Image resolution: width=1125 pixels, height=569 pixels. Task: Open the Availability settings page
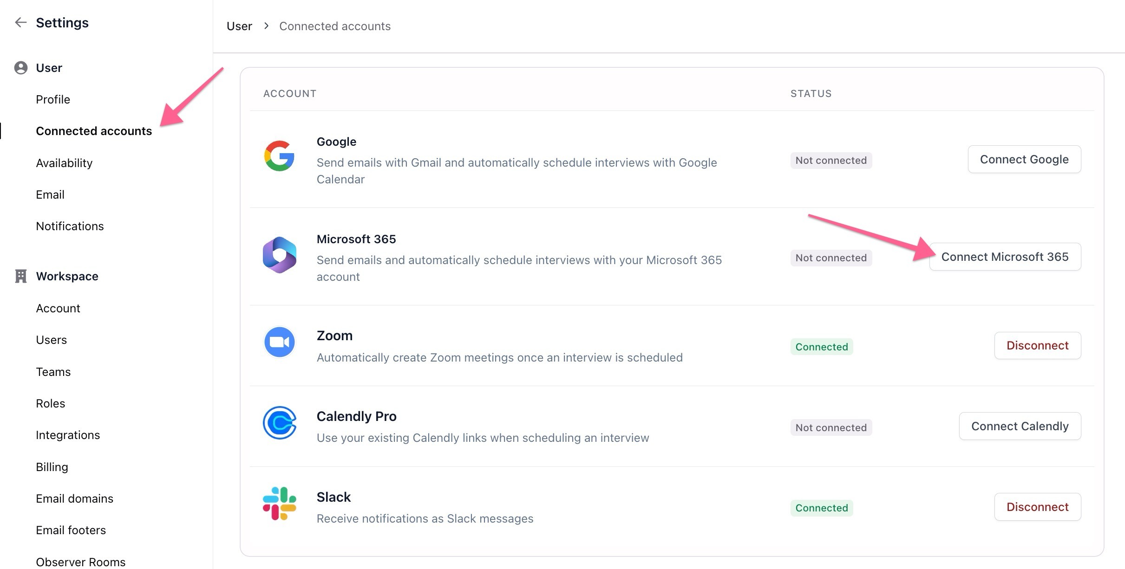coord(64,163)
